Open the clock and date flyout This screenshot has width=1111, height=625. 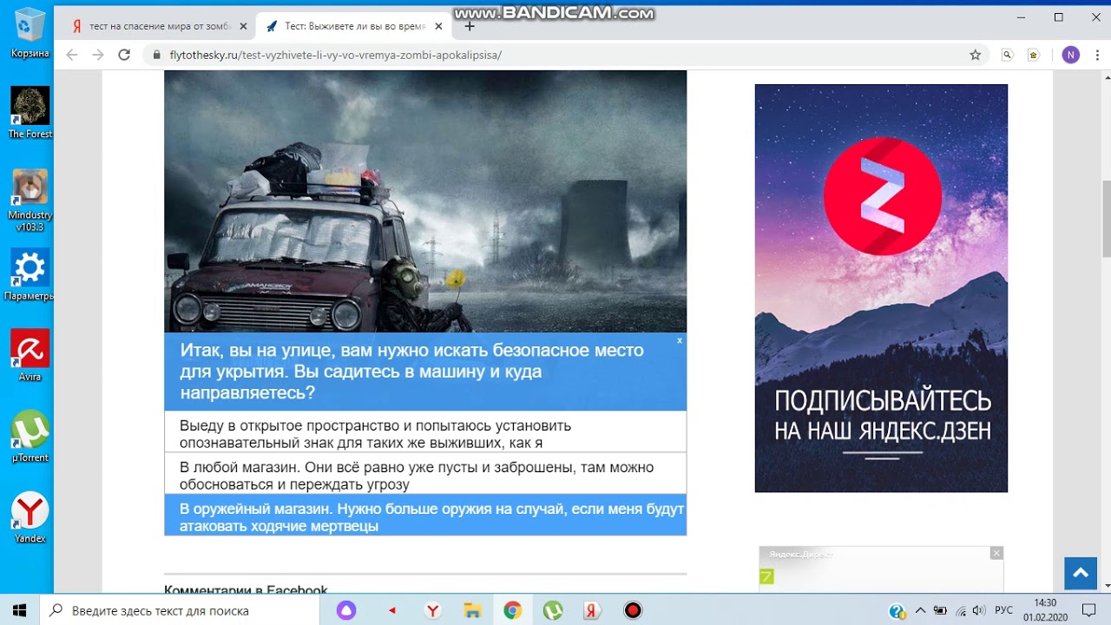pyautogui.click(x=1045, y=610)
